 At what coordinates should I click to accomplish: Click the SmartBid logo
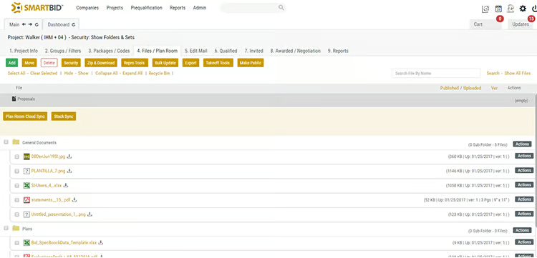click(x=37, y=8)
